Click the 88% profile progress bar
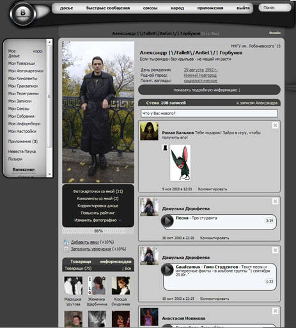The image size is (296, 328). point(98,231)
